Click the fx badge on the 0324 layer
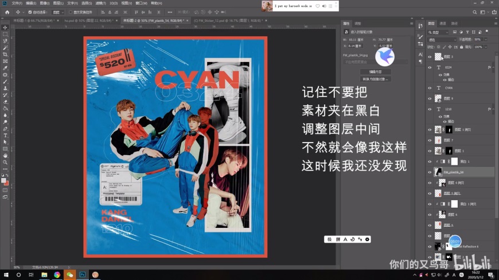Image resolution: width=499 pixels, height=280 pixels. click(x=489, y=68)
